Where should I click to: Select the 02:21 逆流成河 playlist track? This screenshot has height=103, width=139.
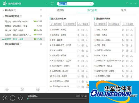[x=23, y=26]
